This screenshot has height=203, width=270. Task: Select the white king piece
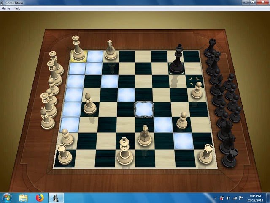coord(125,151)
